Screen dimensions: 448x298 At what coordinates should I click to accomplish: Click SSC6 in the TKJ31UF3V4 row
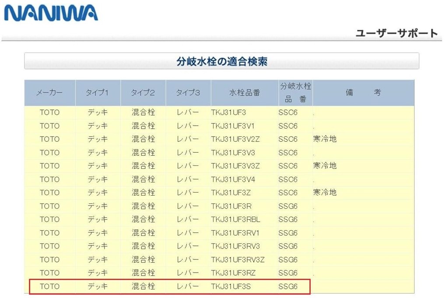pyautogui.click(x=288, y=179)
